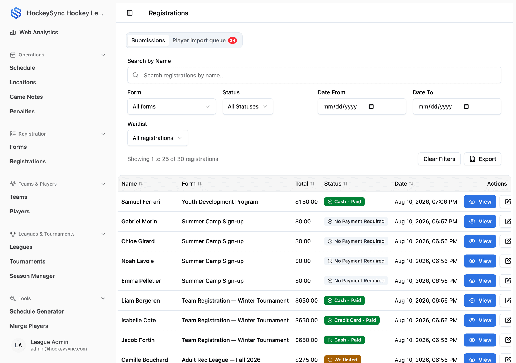Open Game Notes in sidebar
This screenshot has height=363, width=516.
[x=26, y=97]
